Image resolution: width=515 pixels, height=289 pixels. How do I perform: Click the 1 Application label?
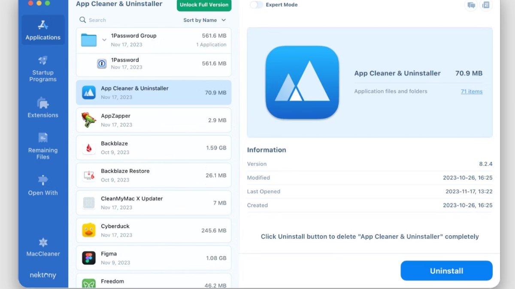coord(211,45)
